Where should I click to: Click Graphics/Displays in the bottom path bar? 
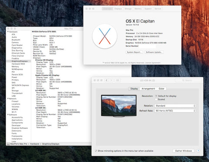(x=51, y=144)
